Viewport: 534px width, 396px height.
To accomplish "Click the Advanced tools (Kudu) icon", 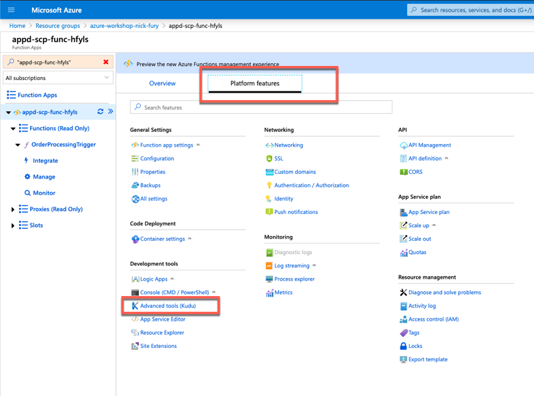I will [x=135, y=306].
